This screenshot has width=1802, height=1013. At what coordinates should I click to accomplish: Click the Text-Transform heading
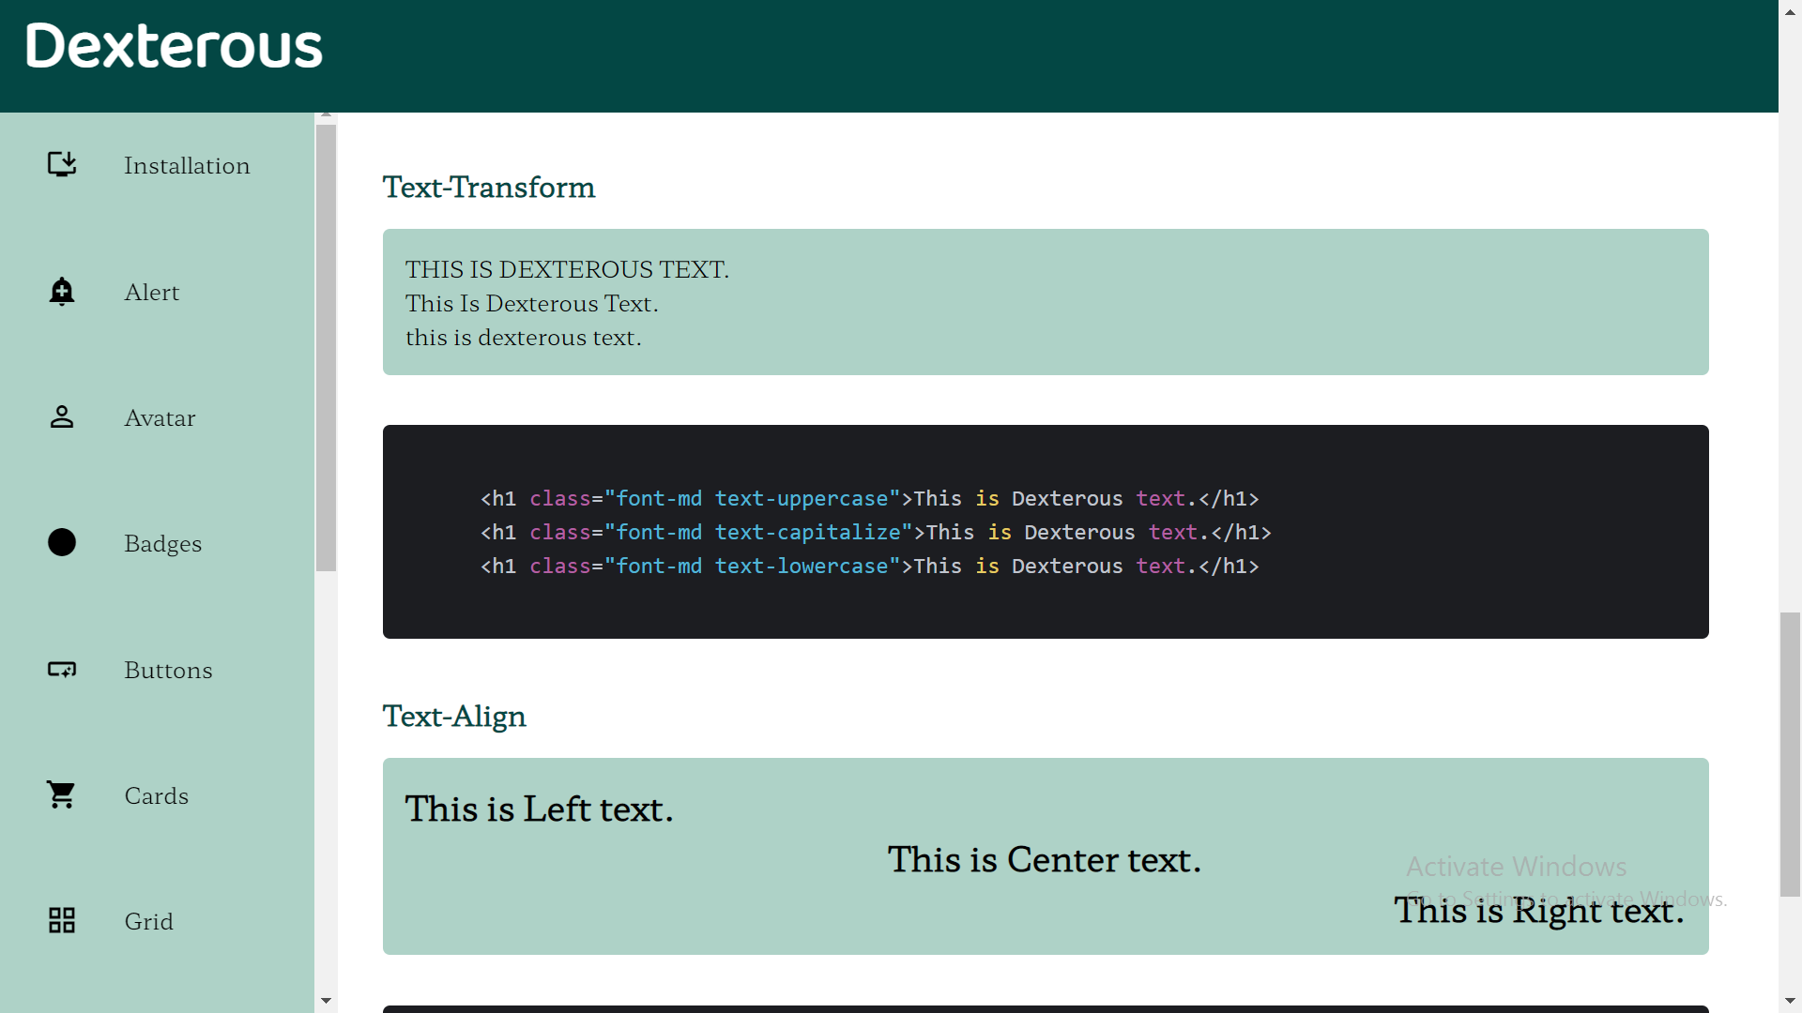(489, 188)
